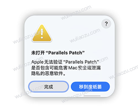
Task: Open help via the question mark button
Action: (106, 24)
